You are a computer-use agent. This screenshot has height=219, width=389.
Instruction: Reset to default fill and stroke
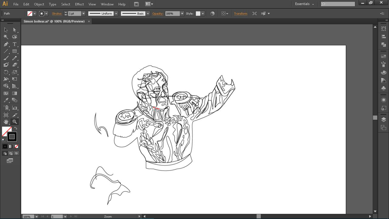tap(4, 140)
